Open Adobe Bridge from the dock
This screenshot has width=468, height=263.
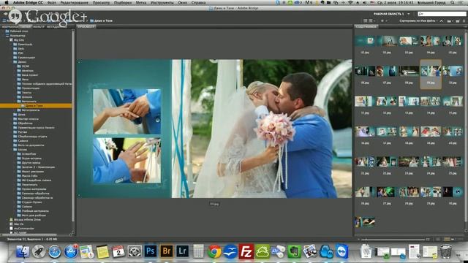(x=167, y=251)
